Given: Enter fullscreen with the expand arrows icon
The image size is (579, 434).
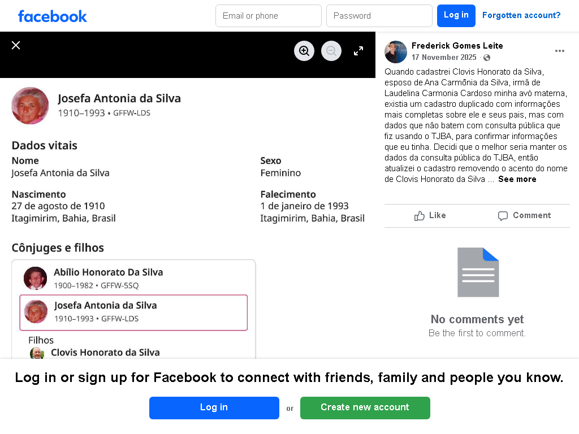Looking at the screenshot, I should coord(358,51).
